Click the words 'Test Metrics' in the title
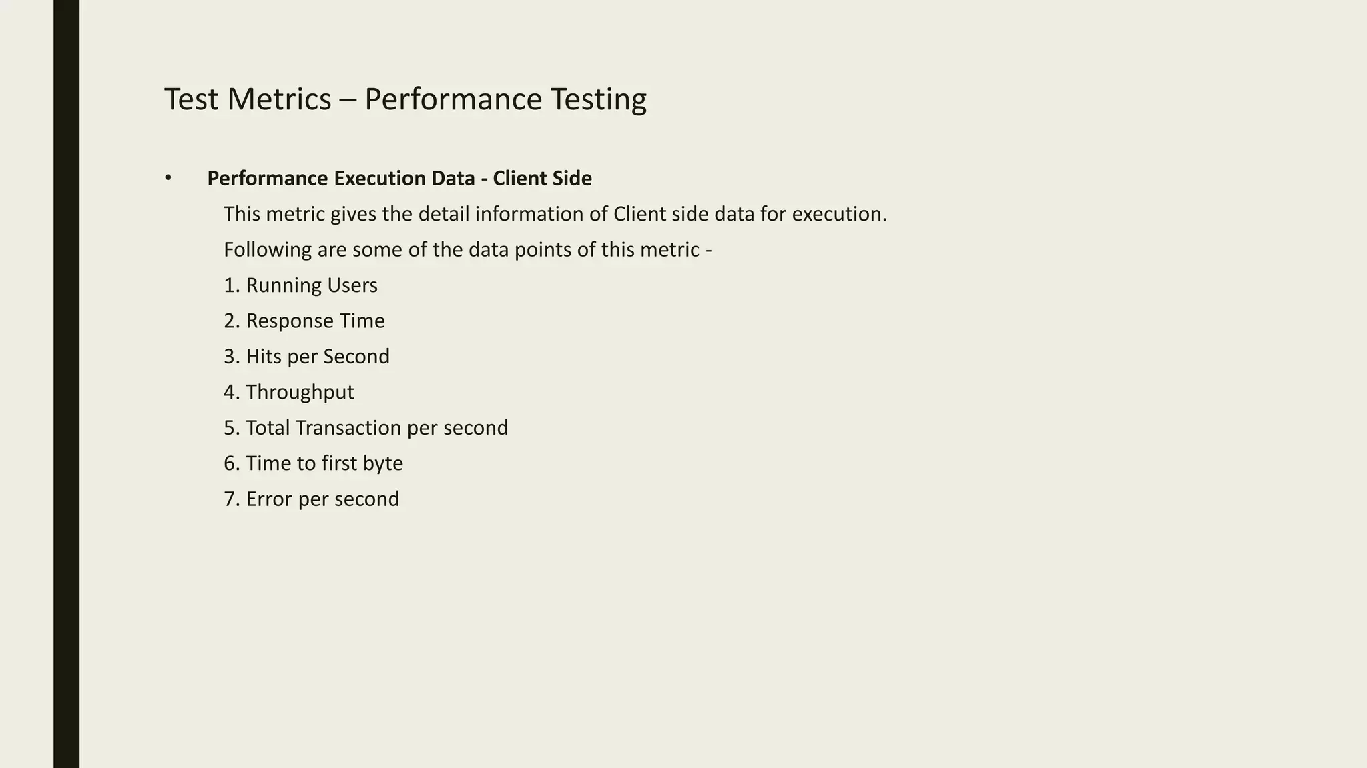1367x768 pixels. [248, 99]
